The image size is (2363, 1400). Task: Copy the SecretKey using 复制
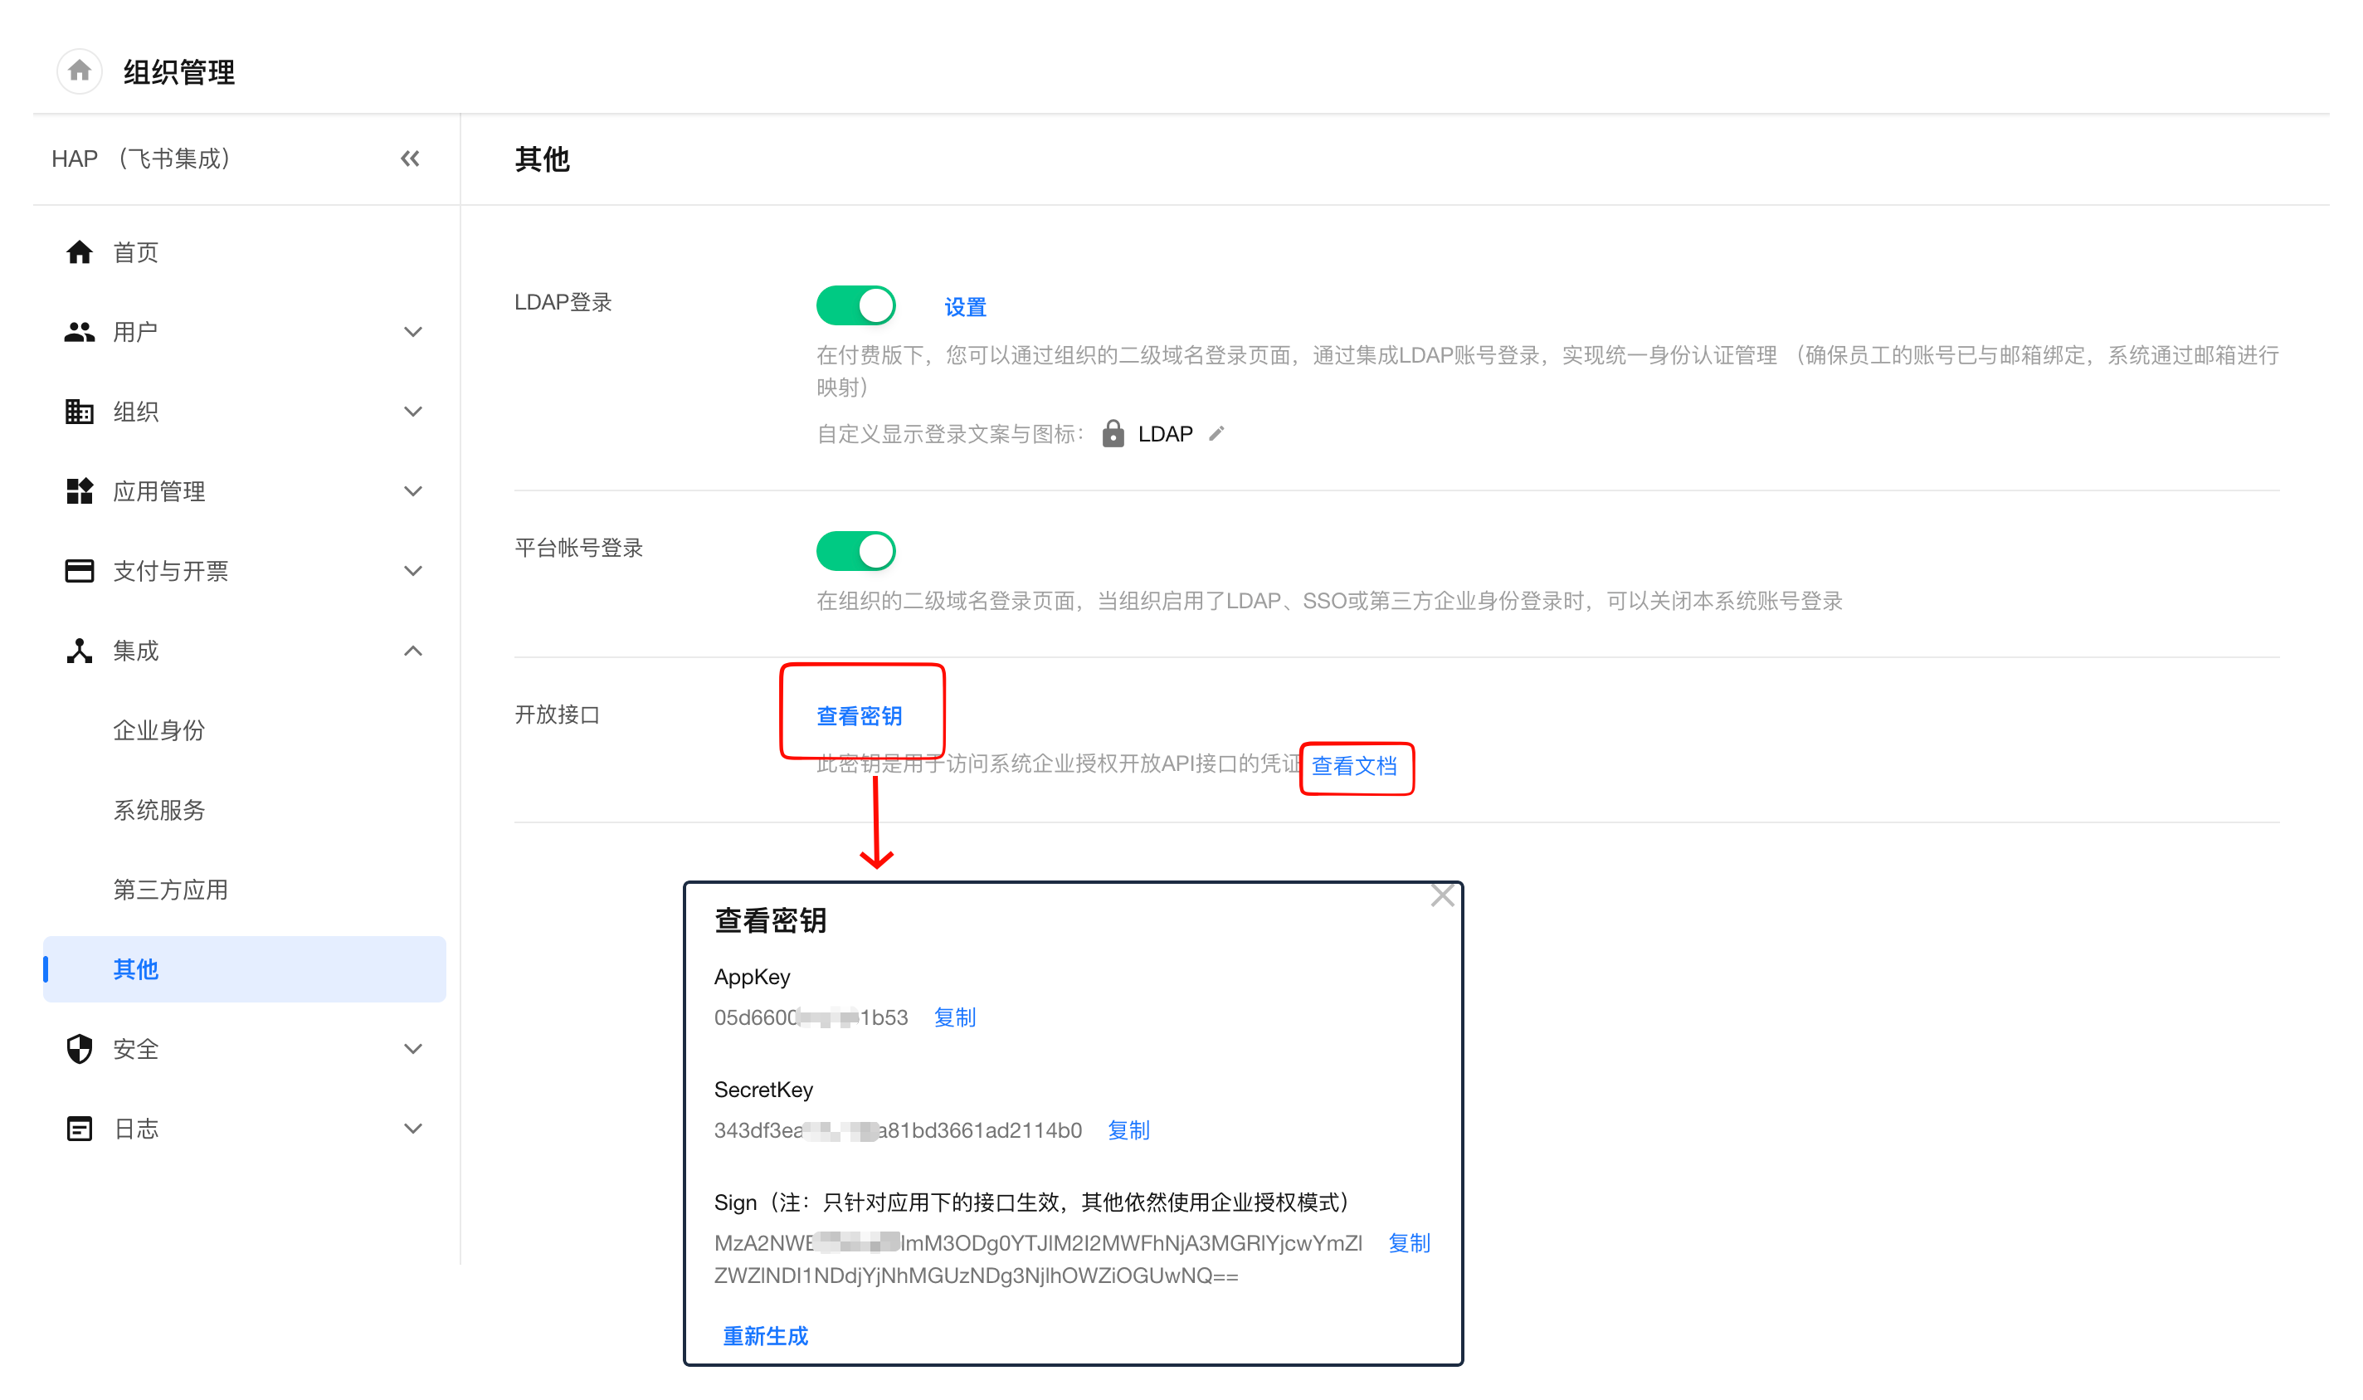coord(1128,1129)
